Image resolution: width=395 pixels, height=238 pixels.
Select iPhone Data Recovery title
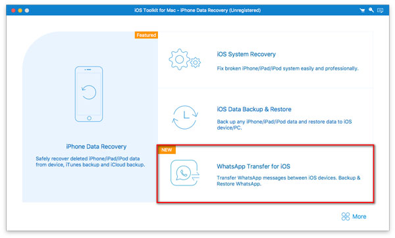96,147
